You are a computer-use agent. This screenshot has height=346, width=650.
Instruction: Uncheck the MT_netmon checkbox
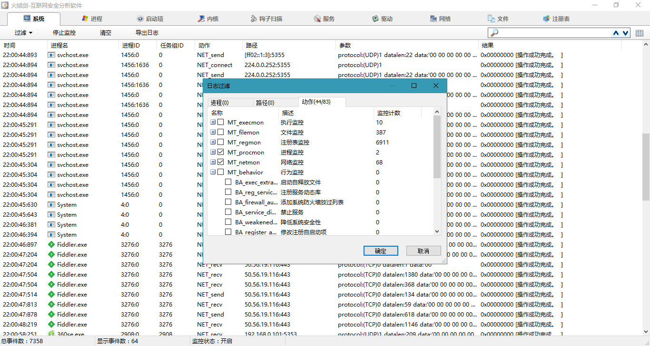tap(221, 163)
